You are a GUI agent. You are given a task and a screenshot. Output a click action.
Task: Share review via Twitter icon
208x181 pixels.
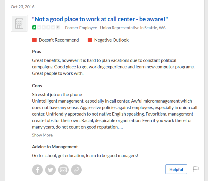(50, 170)
